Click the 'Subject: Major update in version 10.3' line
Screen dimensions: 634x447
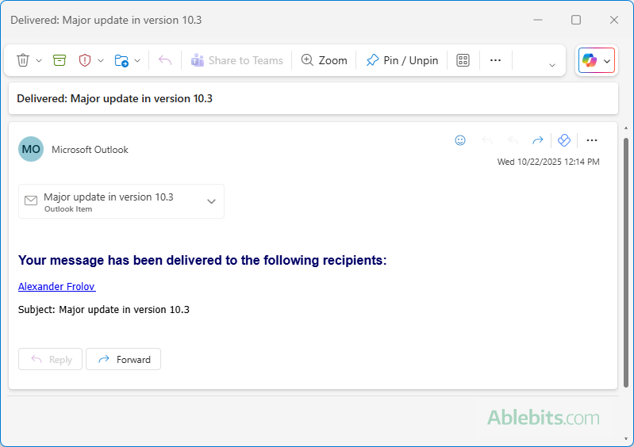click(x=104, y=310)
